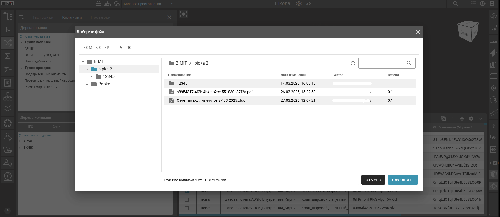Viewport: 500px width, 217px height.
Task: Click the refresh icon beside the search field
Action: (x=353, y=63)
